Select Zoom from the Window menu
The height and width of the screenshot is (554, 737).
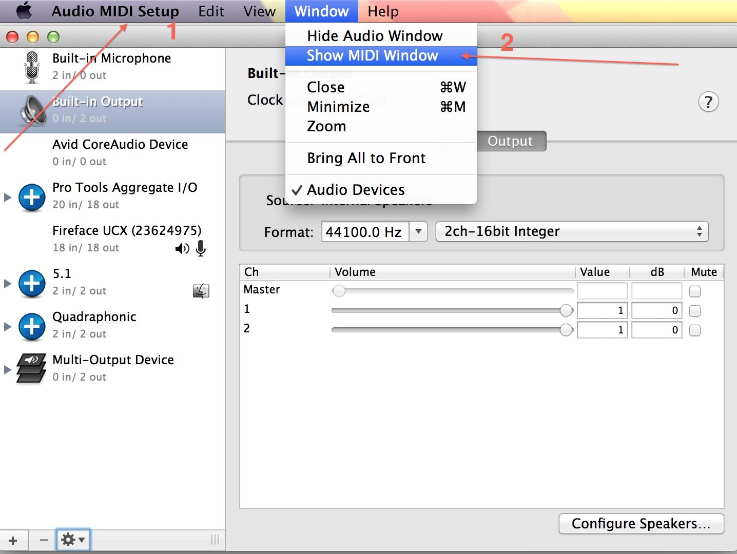click(381, 126)
